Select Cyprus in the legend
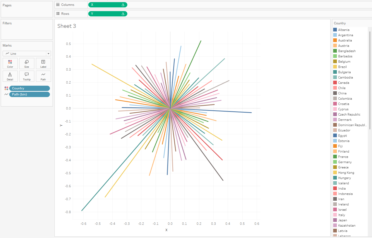The image size is (372, 238). [343, 109]
